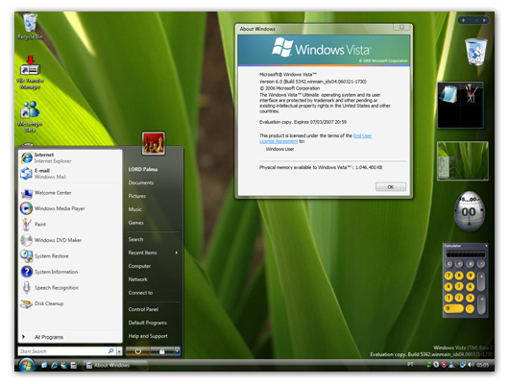Open LORD Palma user folder

[x=143, y=169]
